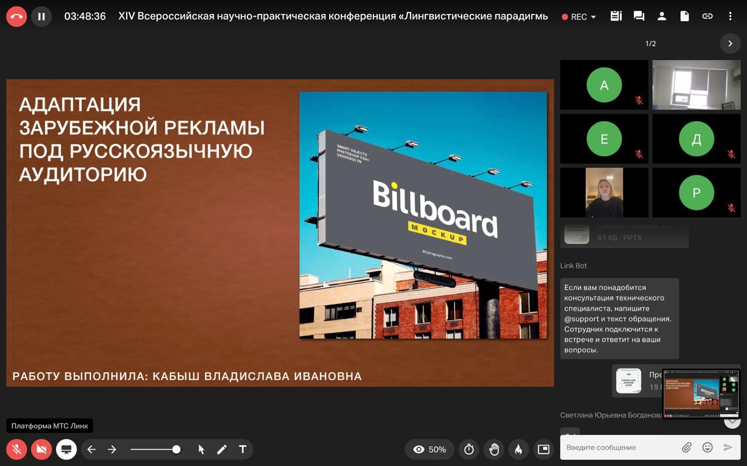Unmute the microphone toggle
Viewport: 747px width, 466px height.
[x=16, y=449]
